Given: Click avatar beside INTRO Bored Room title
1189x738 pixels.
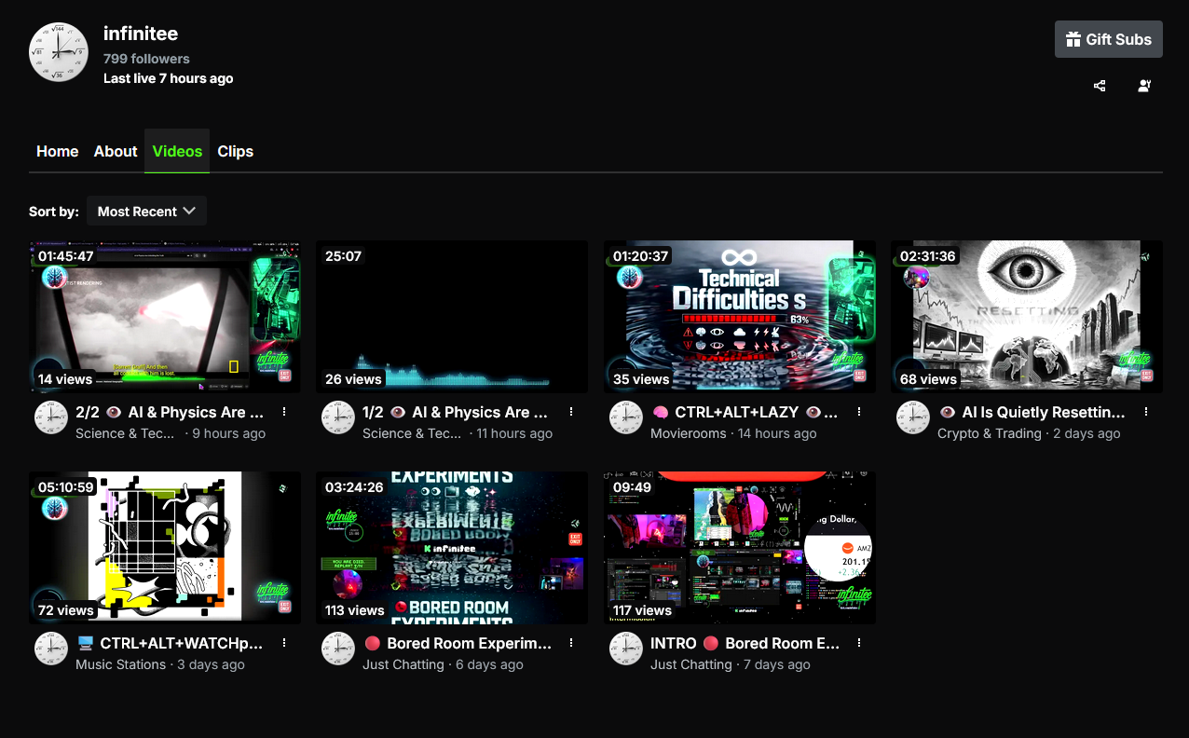Looking at the screenshot, I should point(626,649).
